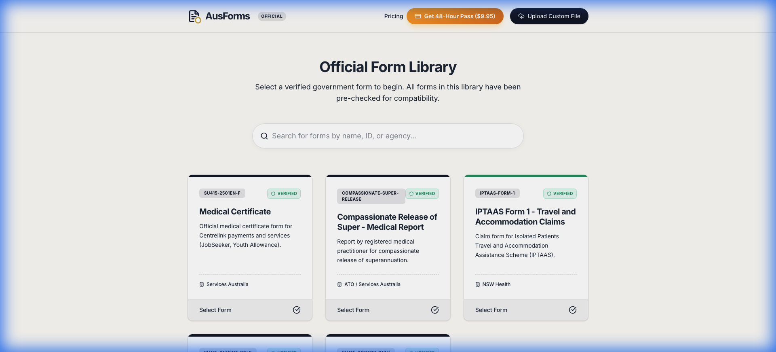Get the 48-Hour Pass for $9.95
The width and height of the screenshot is (776, 352).
point(455,16)
